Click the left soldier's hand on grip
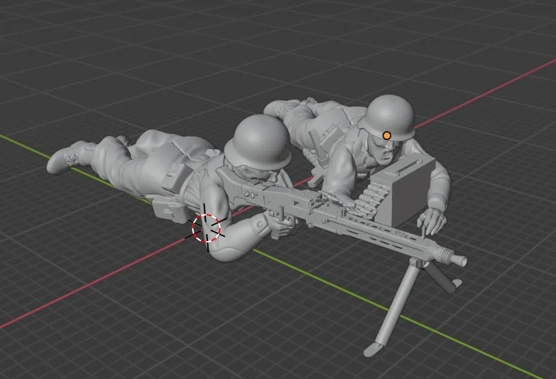The image size is (556, 379). pos(280,222)
